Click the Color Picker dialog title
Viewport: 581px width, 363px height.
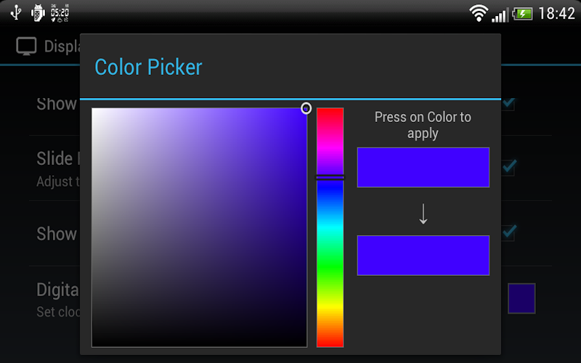(148, 68)
